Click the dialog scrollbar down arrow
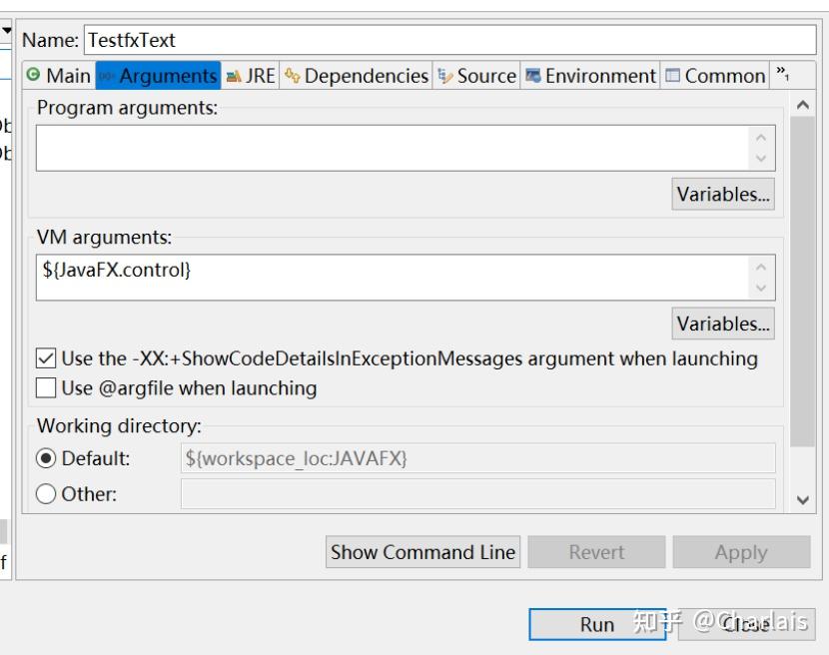The height and width of the screenshot is (655, 829). click(x=803, y=499)
